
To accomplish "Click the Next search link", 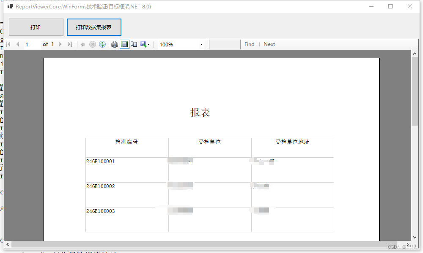I will (x=269, y=44).
